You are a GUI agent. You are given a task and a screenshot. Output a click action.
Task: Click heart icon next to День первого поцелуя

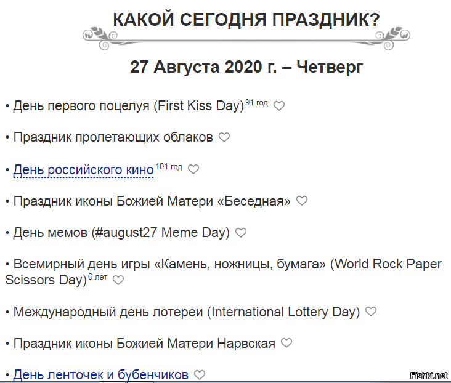click(x=279, y=106)
